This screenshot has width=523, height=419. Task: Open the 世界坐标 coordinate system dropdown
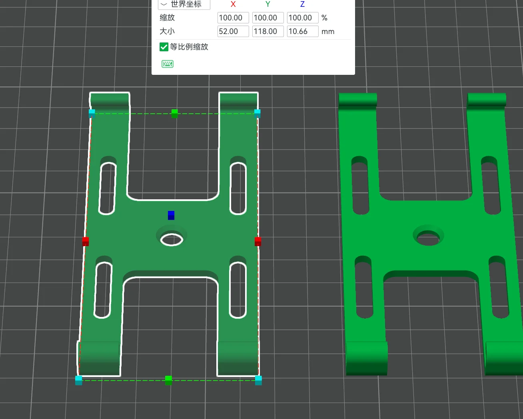tap(184, 4)
